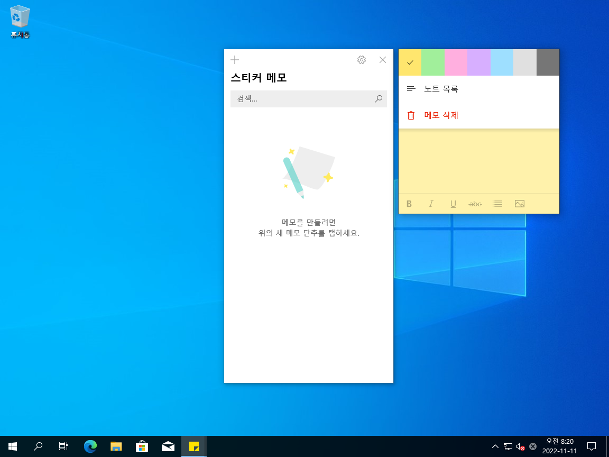Open File Explorer from the taskbar
Viewport: 609px width, 457px height.
coord(116,446)
